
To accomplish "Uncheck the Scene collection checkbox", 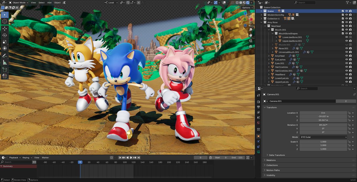I will pyautogui.click(x=343, y=11).
